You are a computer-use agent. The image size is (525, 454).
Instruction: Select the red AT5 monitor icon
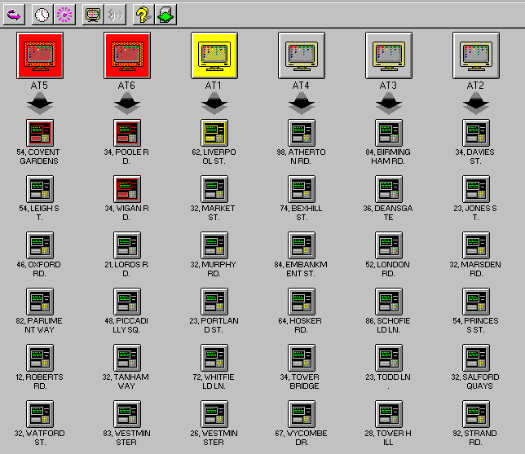[x=40, y=55]
